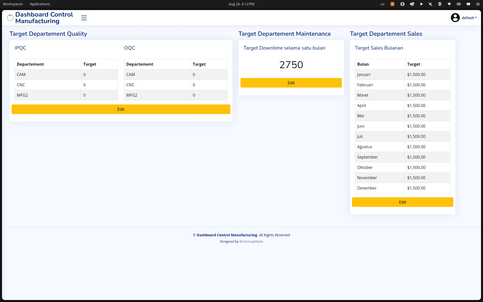Viewport: 483px width, 302px height.
Task: Click the display/screens tray icon
Action: pos(412,4)
